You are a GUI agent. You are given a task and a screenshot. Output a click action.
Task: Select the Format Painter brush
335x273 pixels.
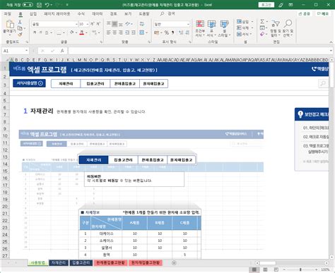(x=20, y=35)
